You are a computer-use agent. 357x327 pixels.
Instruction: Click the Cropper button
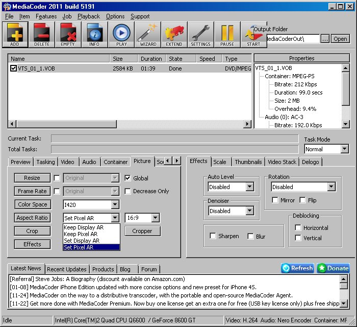[x=142, y=231]
